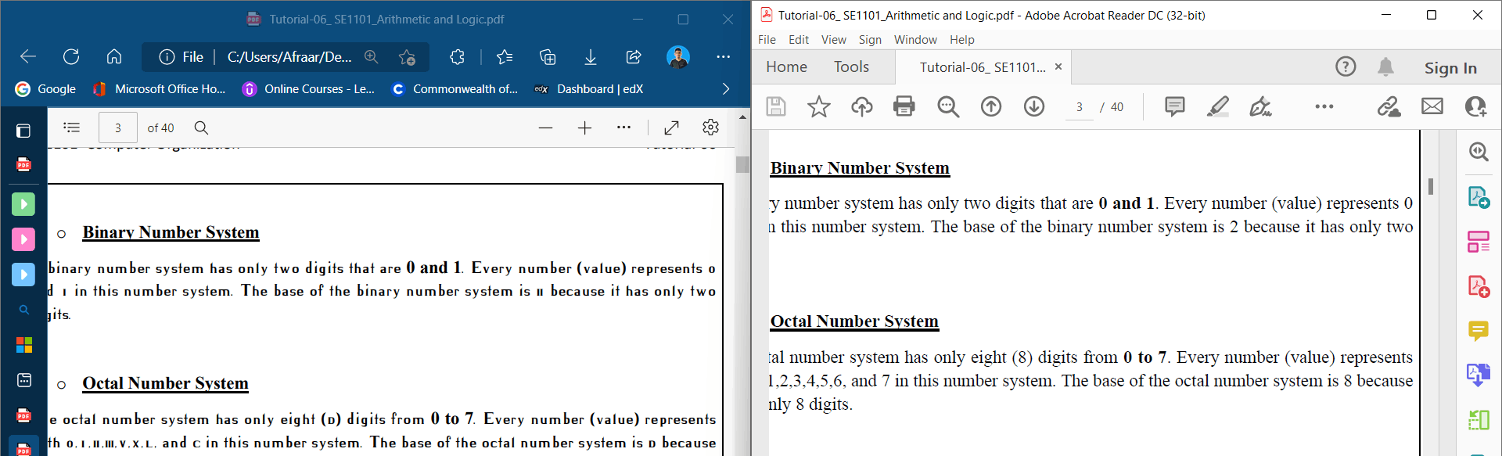Open more PDF tools menu in Edge
Screen dimensions: 1502x456
(x=623, y=127)
